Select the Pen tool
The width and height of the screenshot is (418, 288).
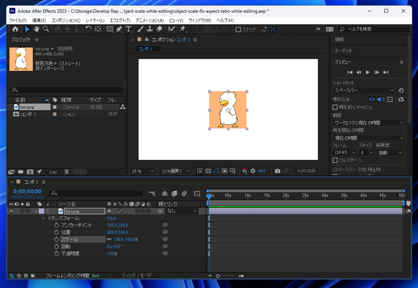coord(119,29)
